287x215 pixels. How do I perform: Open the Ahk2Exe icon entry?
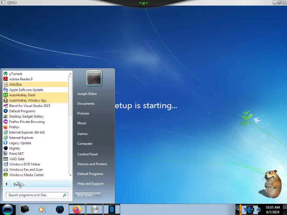6,85
